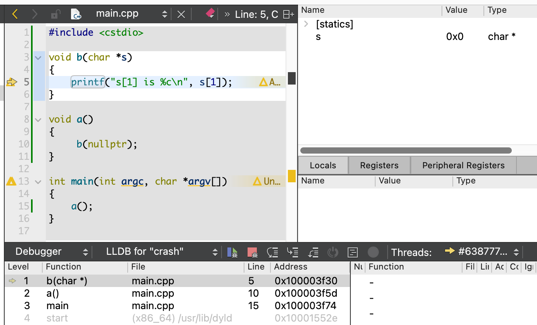Open the main.cpp file selector dropdown
This screenshot has width=537, height=325.
[165, 15]
